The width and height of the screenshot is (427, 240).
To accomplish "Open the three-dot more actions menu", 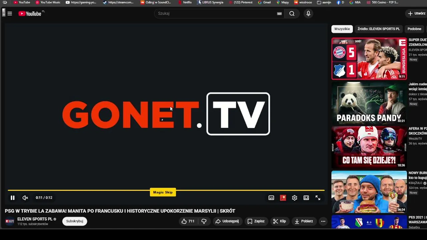I will coord(323,221).
